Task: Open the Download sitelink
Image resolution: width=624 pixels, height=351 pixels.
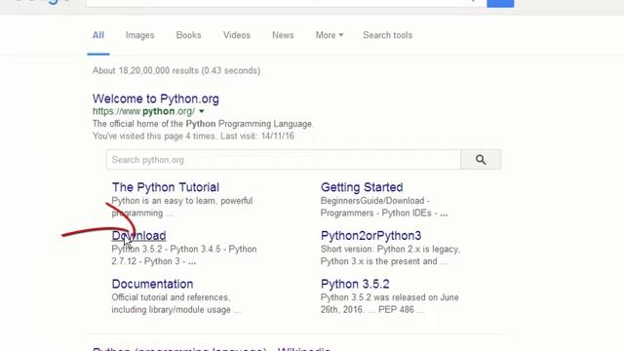Action: click(x=138, y=236)
